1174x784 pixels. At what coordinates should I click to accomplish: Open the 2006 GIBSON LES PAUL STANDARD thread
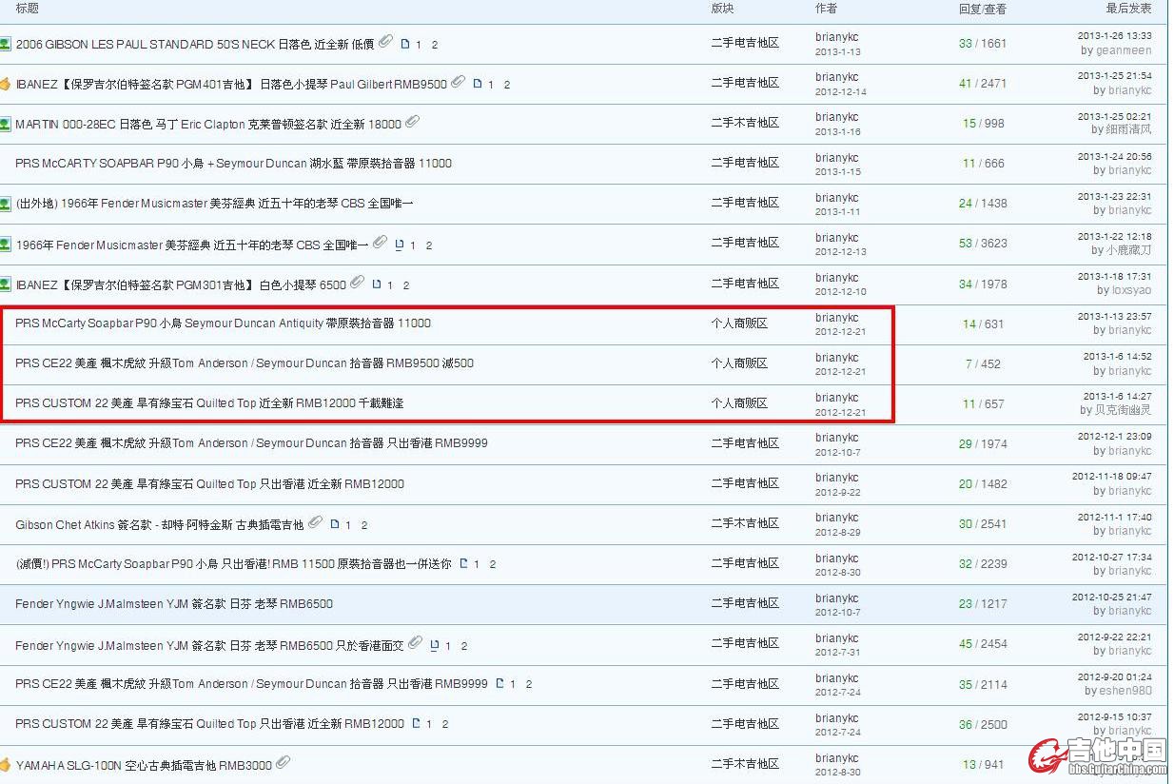(x=195, y=44)
